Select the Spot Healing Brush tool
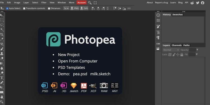The width and height of the screenshot is (210, 105). coord(2,44)
